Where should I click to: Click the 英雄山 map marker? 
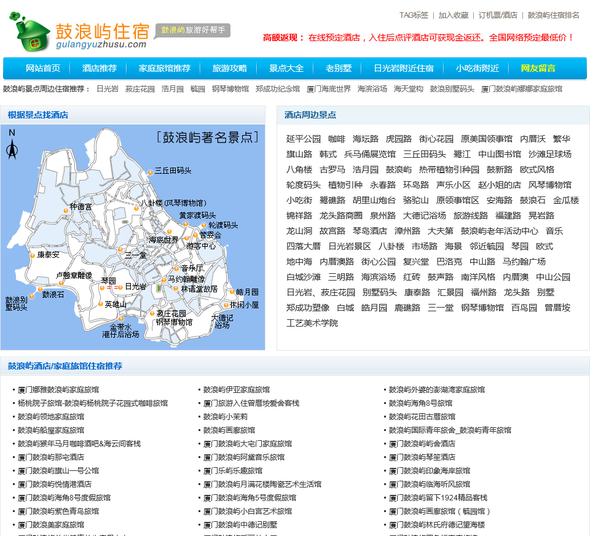click(100, 304)
